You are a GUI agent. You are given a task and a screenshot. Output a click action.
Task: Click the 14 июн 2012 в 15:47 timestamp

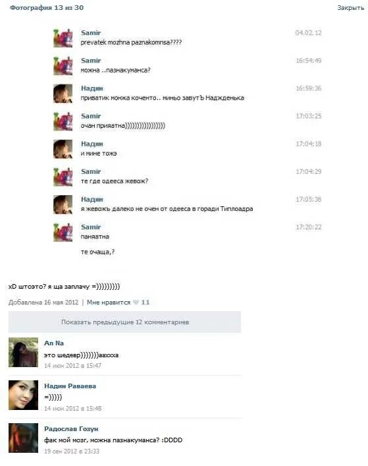pyautogui.click(x=72, y=366)
